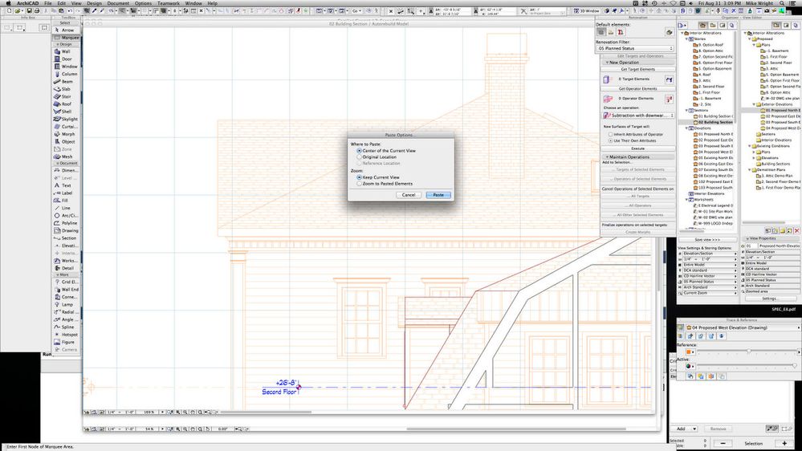Select 01 Proposed North Elevation view
This screenshot has width=802, height=451.
(x=780, y=111)
